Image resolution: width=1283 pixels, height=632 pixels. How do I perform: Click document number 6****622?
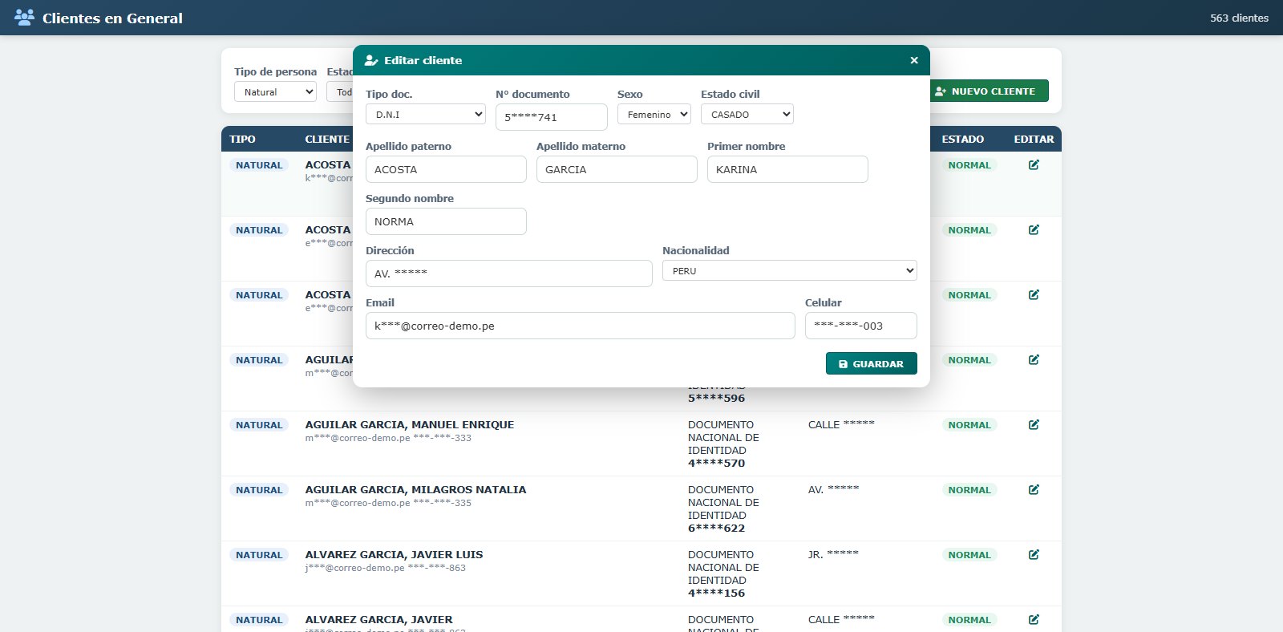(x=716, y=529)
